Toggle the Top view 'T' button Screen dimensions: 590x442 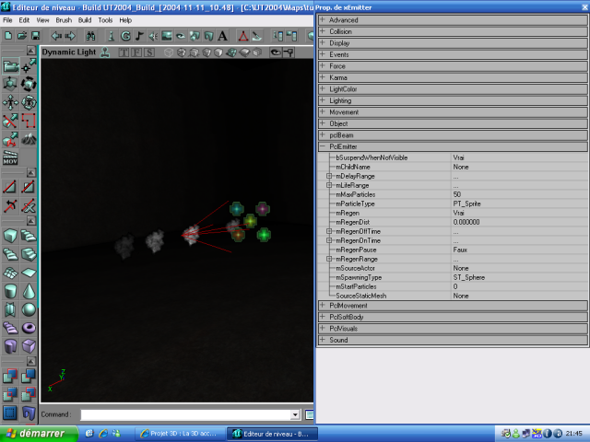[x=123, y=52]
